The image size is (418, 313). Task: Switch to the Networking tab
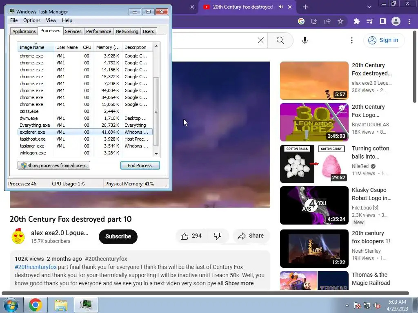tap(127, 31)
